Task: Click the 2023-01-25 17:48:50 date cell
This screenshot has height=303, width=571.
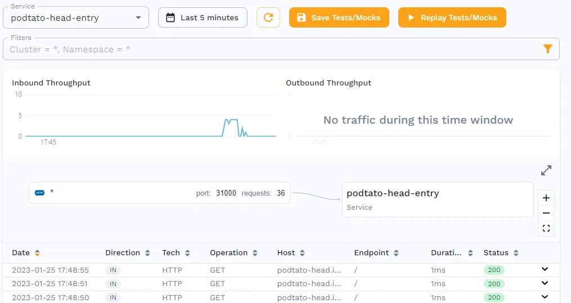Action: coord(50,297)
